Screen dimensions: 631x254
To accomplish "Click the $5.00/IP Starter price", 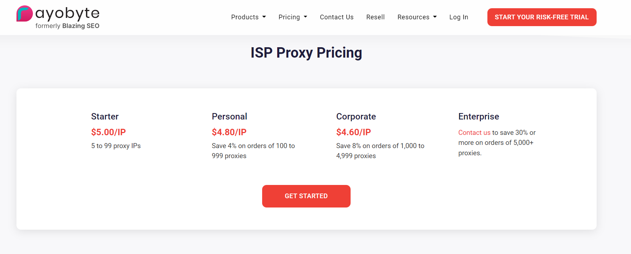I will coord(109,132).
